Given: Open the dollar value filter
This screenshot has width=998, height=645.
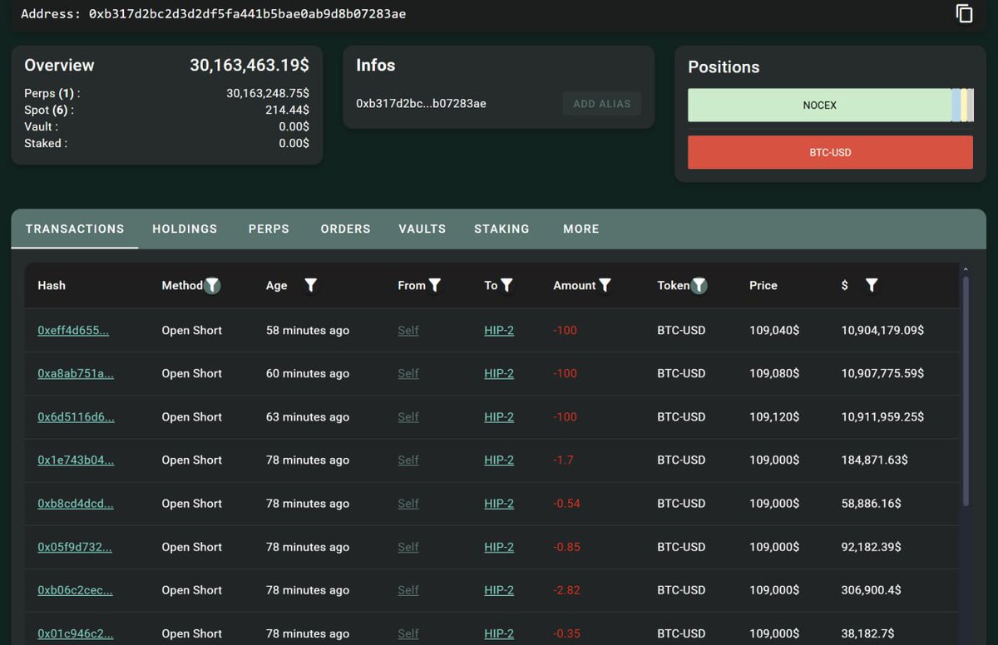Looking at the screenshot, I should pos(872,285).
